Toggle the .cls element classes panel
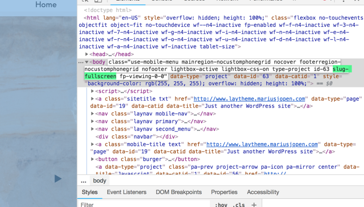Screen dimensions: 364x207 pos(238,205)
